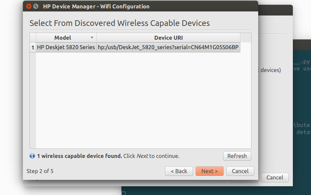Click the Model column header
This screenshot has height=195, width=311.
[x=63, y=38]
